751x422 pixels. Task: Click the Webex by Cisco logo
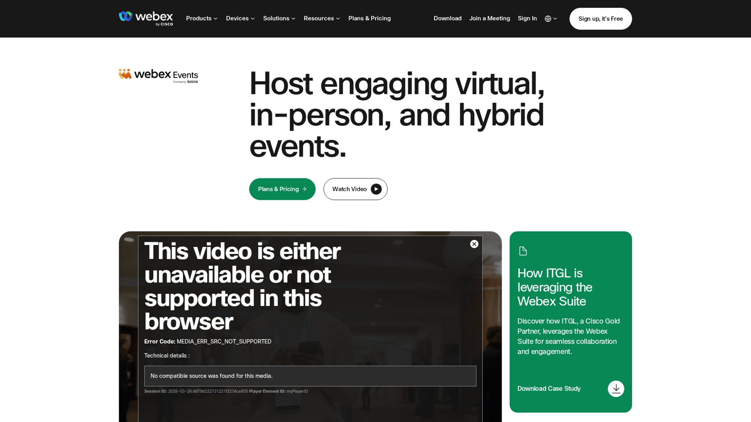point(146,18)
